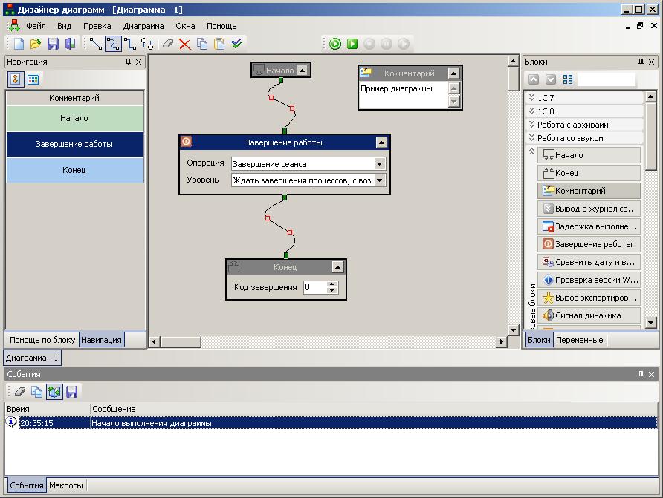Open the Диаграмма menu
The image size is (663, 498).
tap(143, 26)
